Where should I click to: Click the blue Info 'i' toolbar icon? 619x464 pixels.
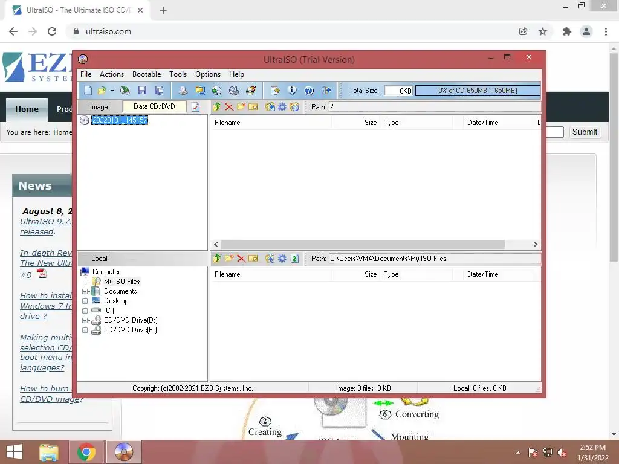coord(292,91)
